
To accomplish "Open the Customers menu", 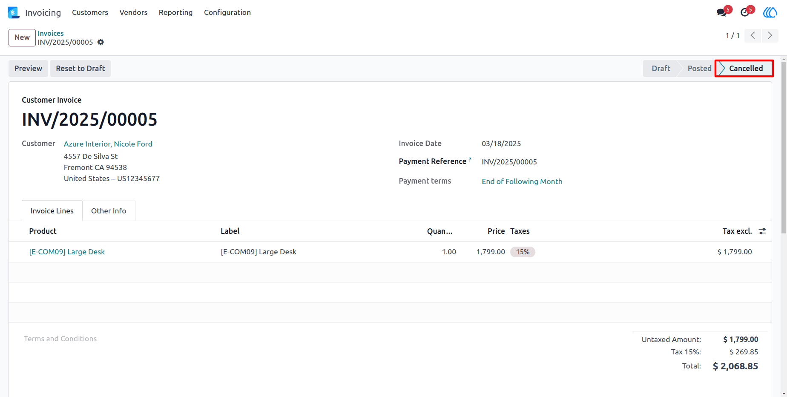I will click(x=90, y=12).
